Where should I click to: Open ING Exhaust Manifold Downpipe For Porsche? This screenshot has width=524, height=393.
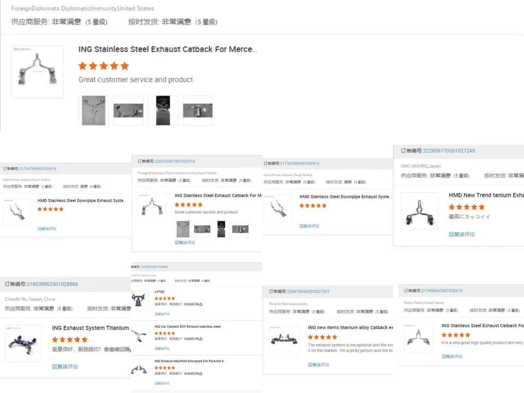point(189,361)
